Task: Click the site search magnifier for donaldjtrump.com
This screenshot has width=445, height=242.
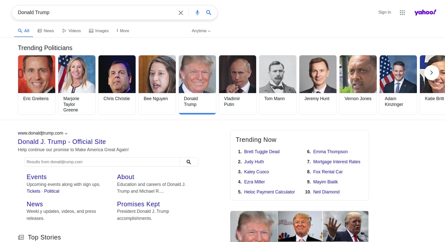Action: [x=189, y=162]
